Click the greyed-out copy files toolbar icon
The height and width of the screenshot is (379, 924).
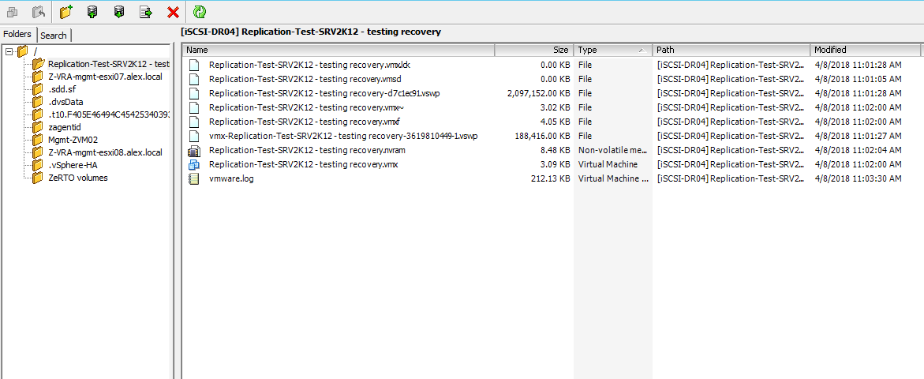coord(13,11)
